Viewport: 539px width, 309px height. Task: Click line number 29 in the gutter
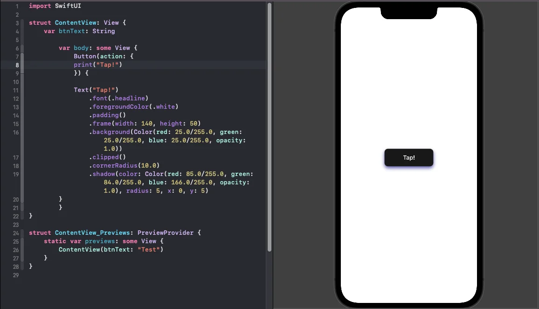pyautogui.click(x=16, y=275)
